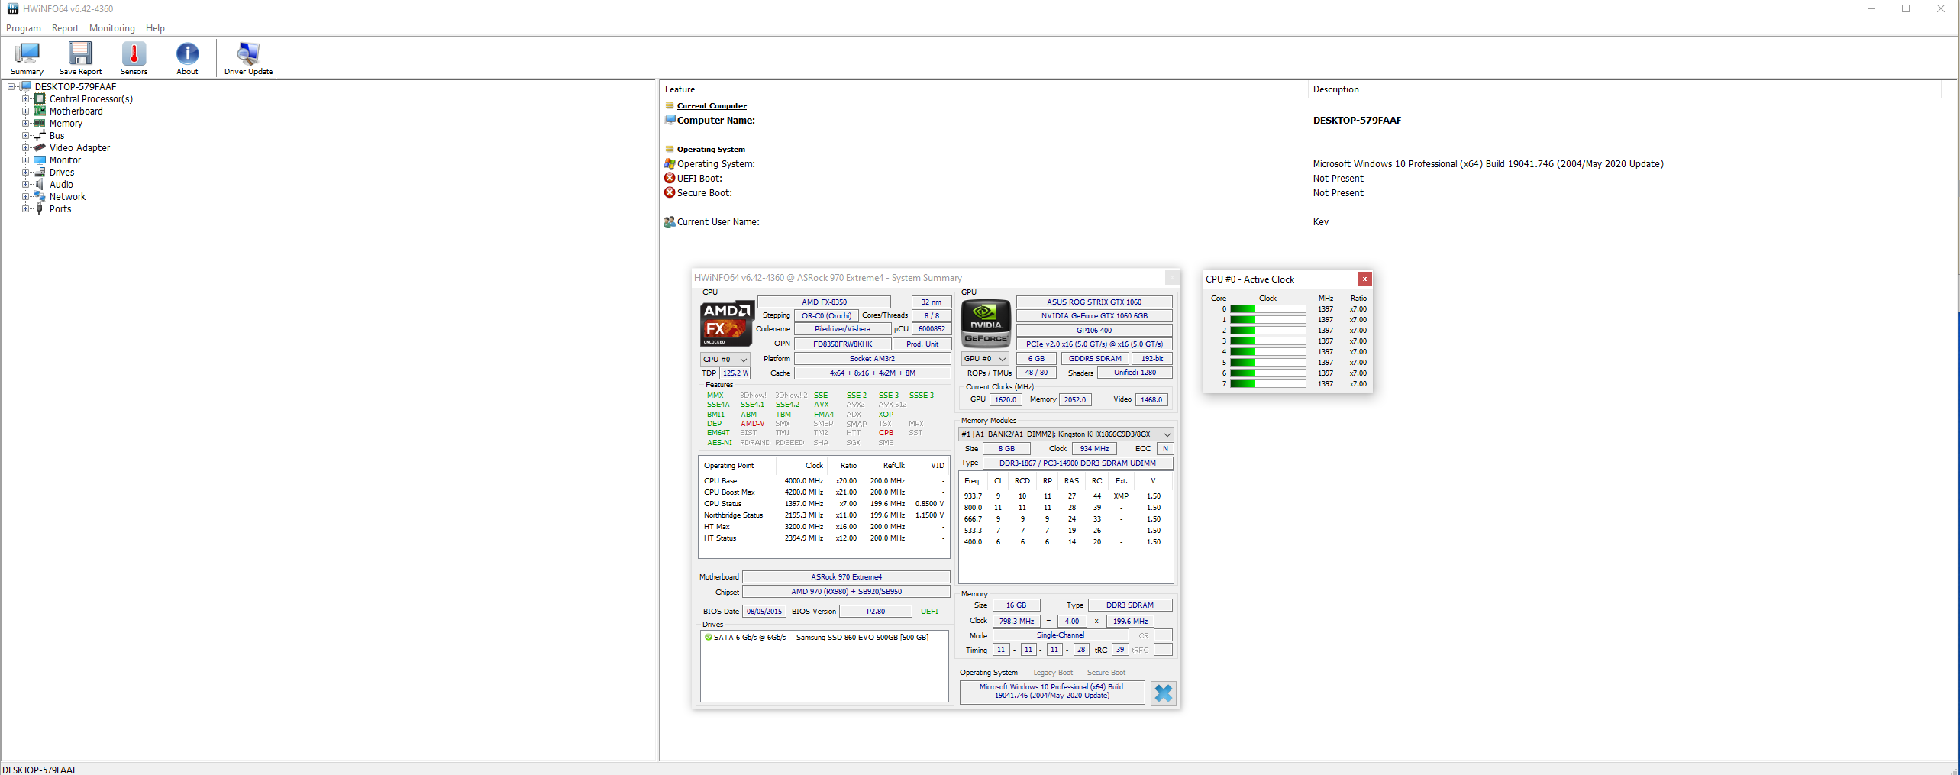This screenshot has height=775, width=1960.
Task: Open the Report menu
Action: [65, 28]
